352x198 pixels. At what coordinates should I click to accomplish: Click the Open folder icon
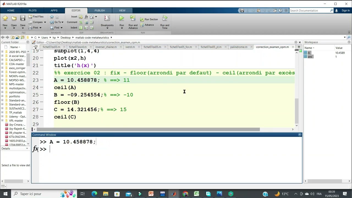[x=14, y=18]
